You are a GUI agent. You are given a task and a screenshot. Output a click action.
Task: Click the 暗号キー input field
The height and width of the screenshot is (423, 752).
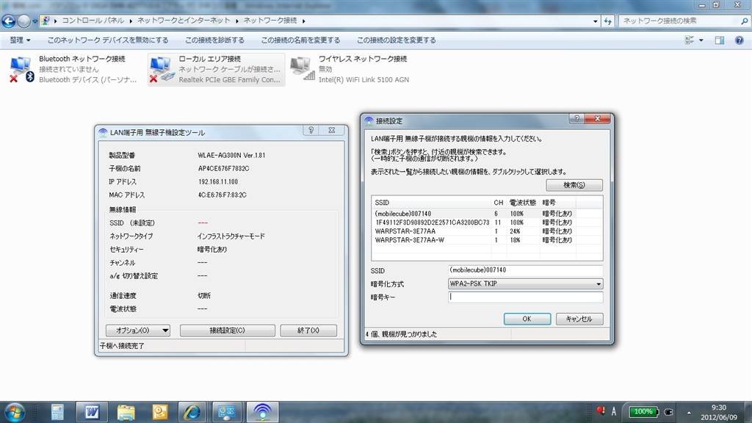click(525, 297)
